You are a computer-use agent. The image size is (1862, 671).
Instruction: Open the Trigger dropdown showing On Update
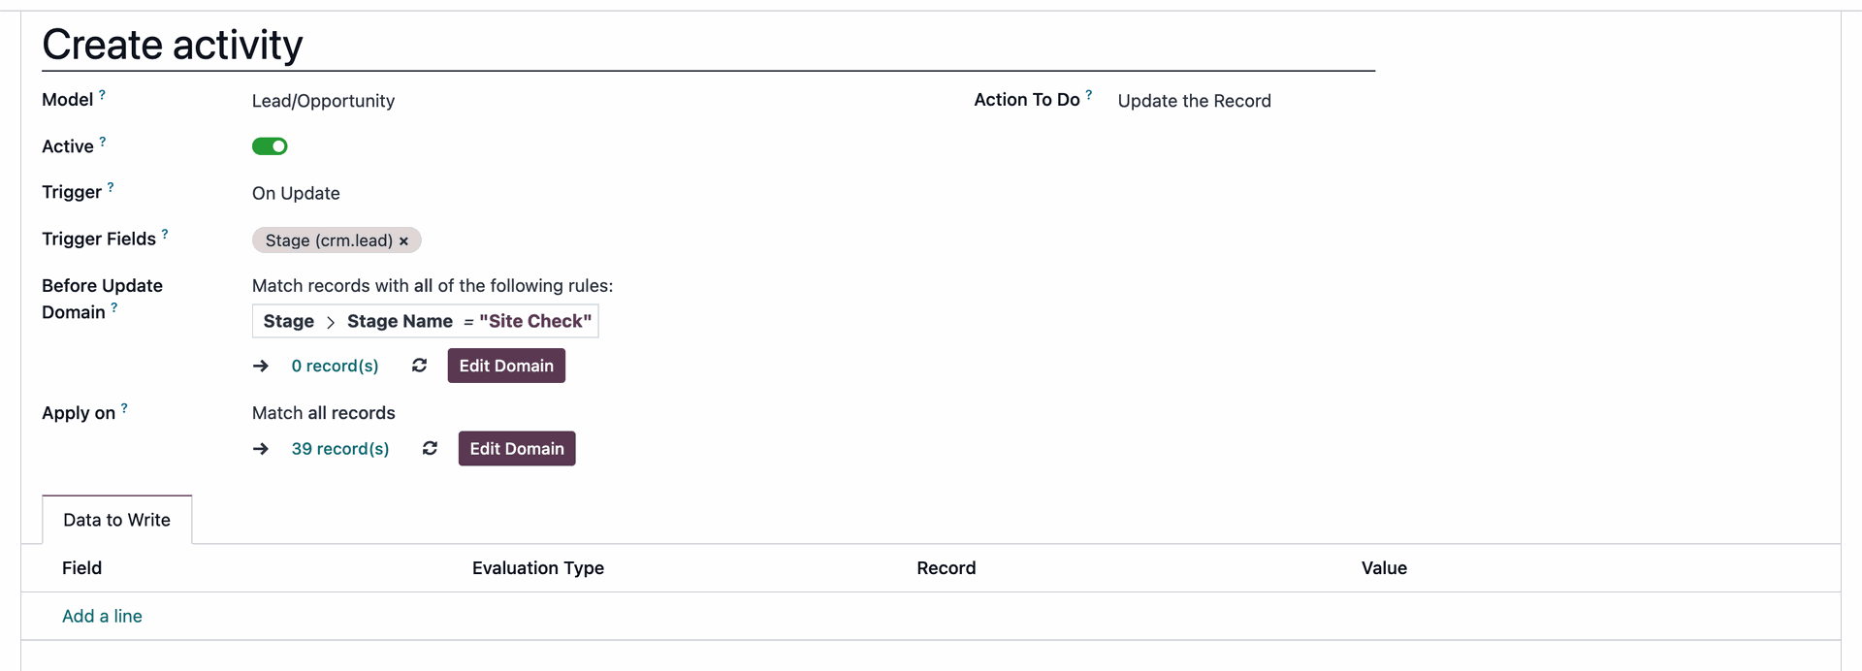tap(296, 193)
